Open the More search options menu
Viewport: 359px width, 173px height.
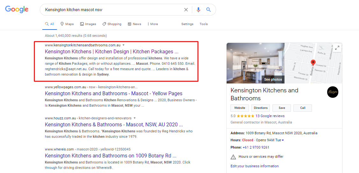[x=152, y=24]
